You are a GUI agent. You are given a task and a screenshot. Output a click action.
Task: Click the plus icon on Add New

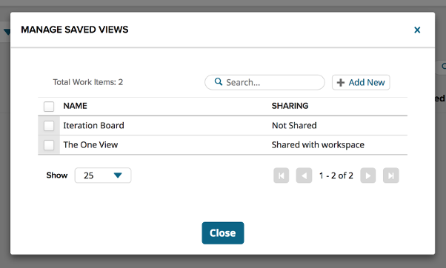[341, 83]
